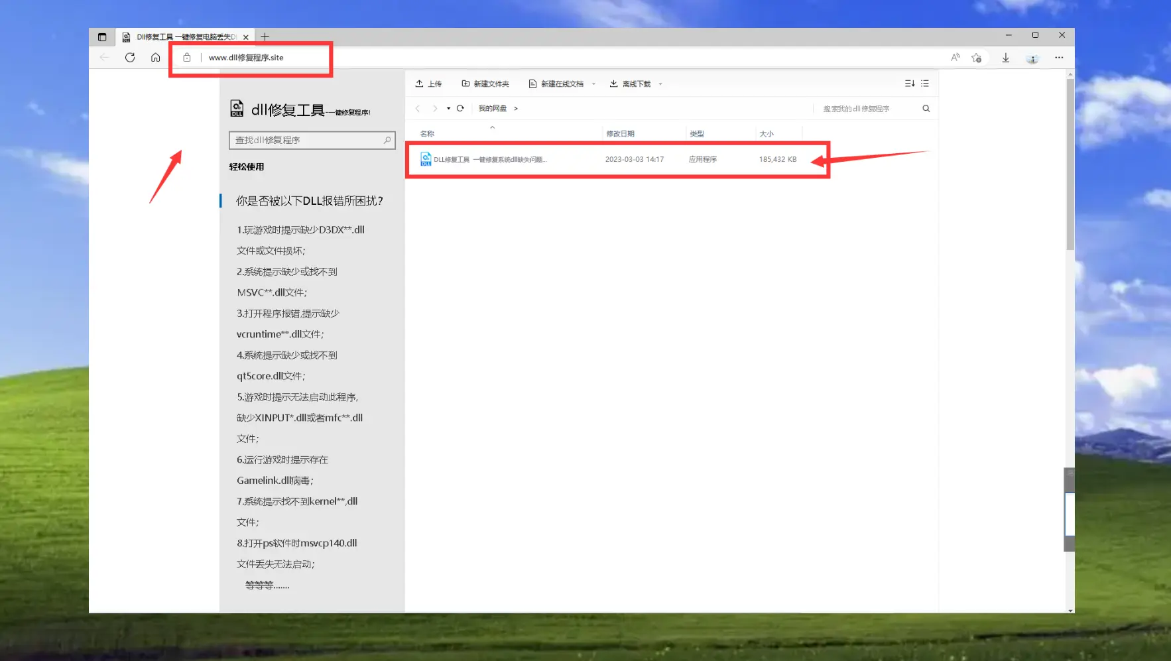Click 新建文件夹 new folder button
1171x661 pixels.
(x=485, y=84)
